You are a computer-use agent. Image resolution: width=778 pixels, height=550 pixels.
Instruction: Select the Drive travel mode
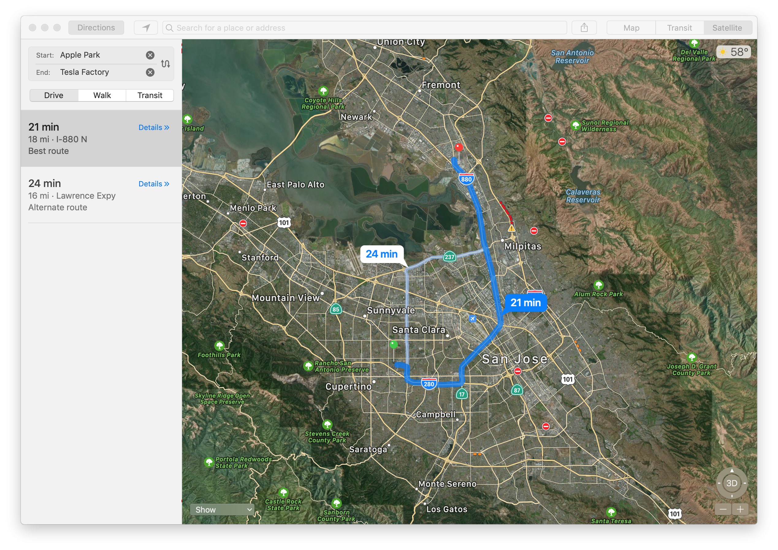click(54, 95)
